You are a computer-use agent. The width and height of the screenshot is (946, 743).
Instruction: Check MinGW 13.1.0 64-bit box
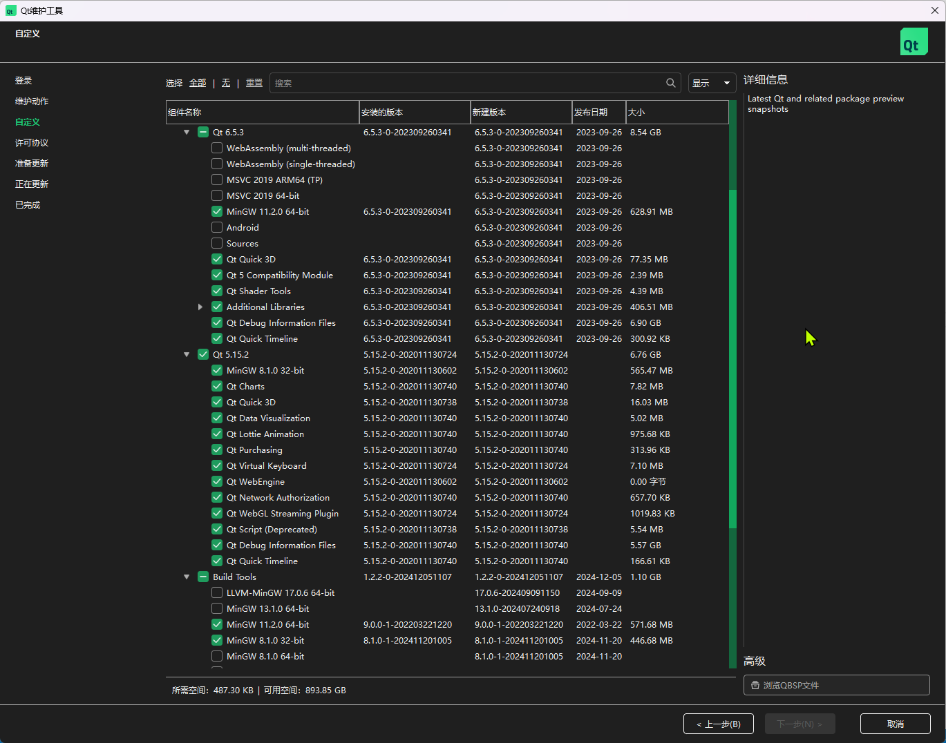tap(217, 608)
